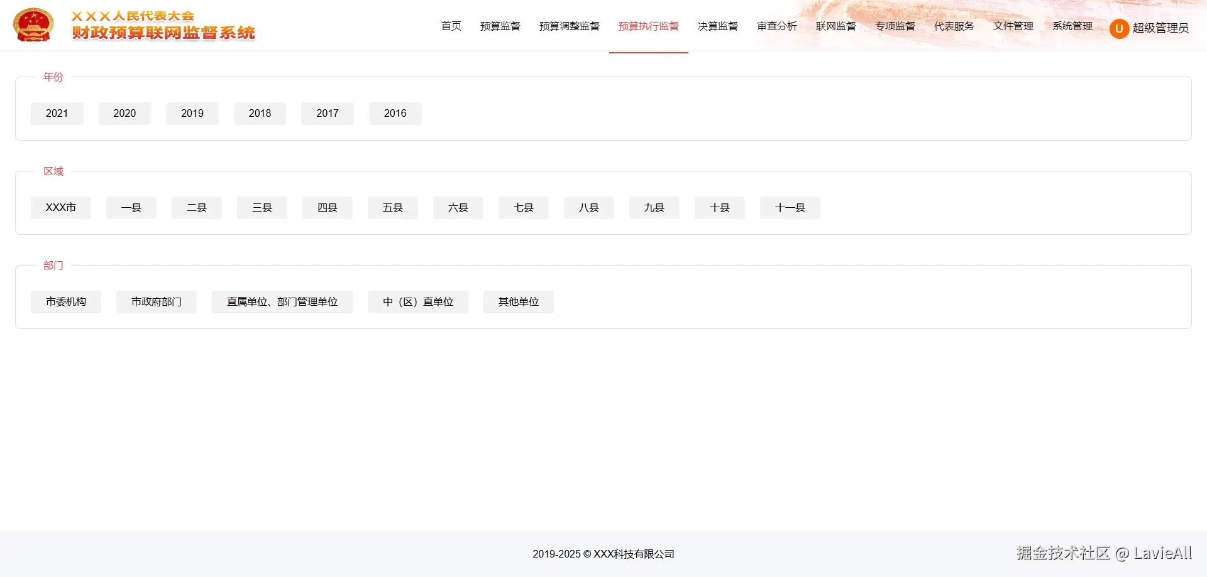This screenshot has width=1207, height=577.
Task: Select 其他单位 department filter
Action: point(518,301)
